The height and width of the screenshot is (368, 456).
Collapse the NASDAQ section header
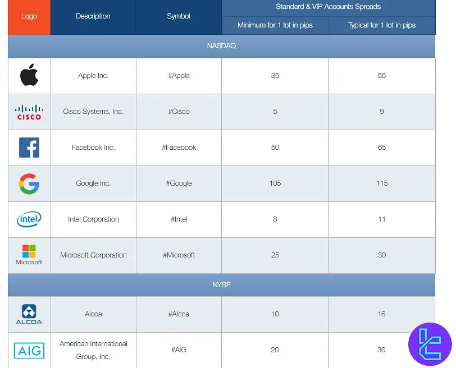tap(221, 46)
